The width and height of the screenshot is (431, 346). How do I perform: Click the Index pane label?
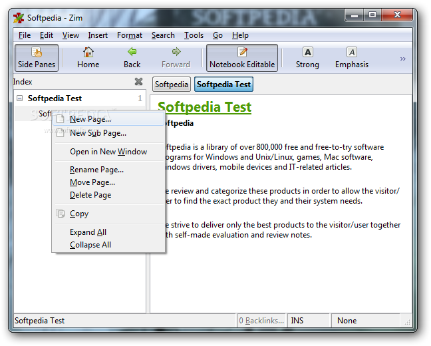click(x=23, y=82)
